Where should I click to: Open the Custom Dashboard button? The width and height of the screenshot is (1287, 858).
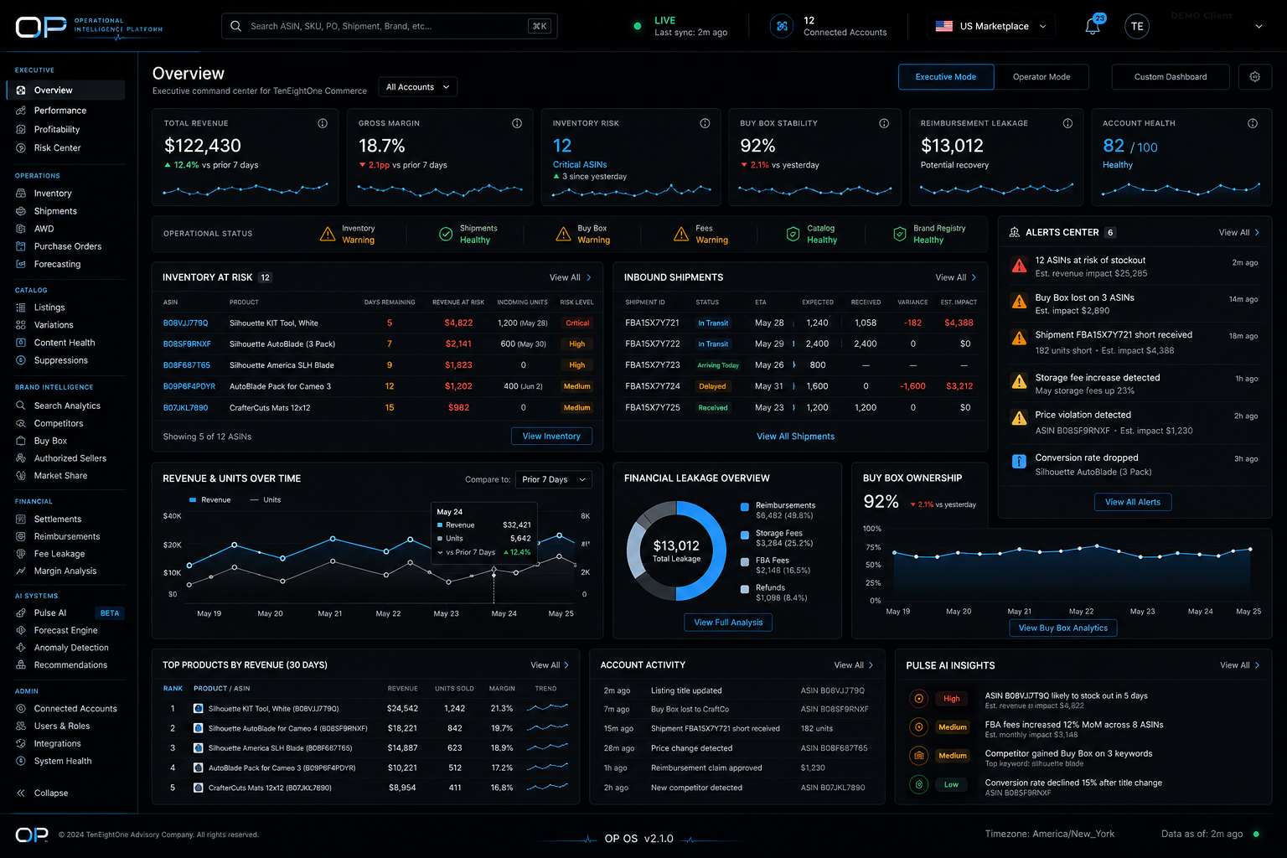[x=1171, y=76]
